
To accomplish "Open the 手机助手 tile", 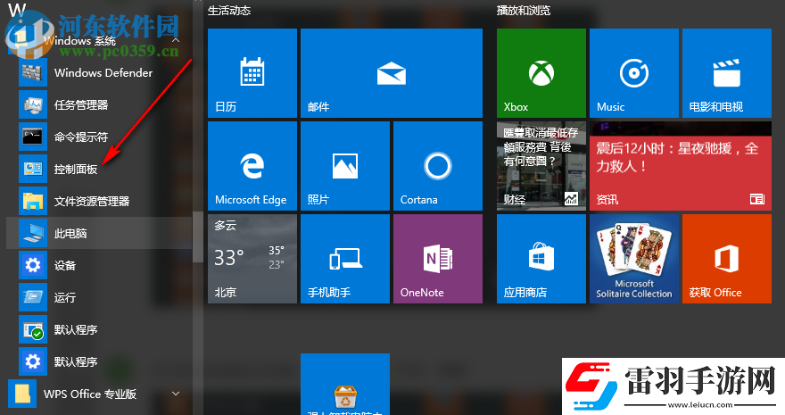I will pyautogui.click(x=345, y=259).
